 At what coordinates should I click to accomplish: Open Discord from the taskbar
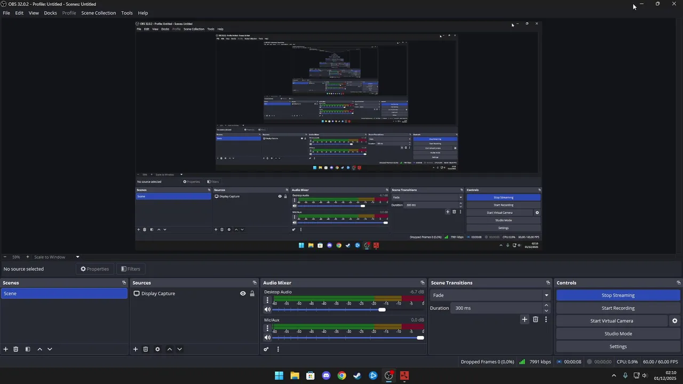pyautogui.click(x=326, y=375)
